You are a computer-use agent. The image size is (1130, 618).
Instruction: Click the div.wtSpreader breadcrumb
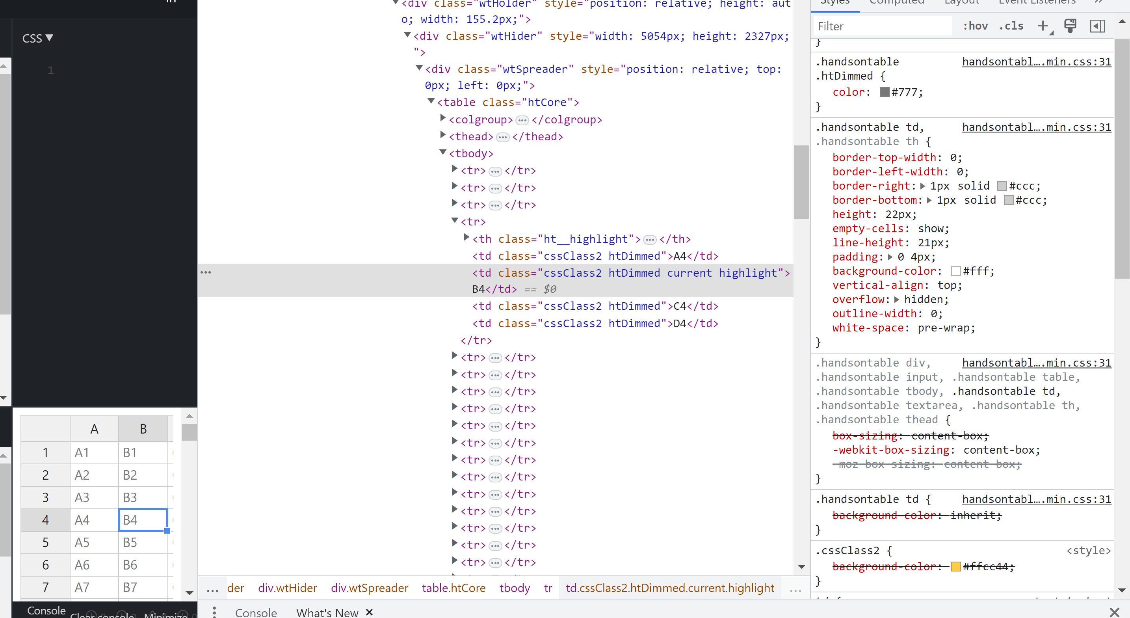click(x=369, y=588)
